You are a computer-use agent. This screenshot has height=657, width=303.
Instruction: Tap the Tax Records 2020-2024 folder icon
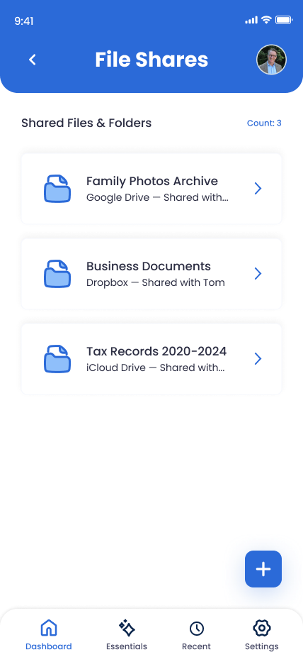(x=57, y=359)
